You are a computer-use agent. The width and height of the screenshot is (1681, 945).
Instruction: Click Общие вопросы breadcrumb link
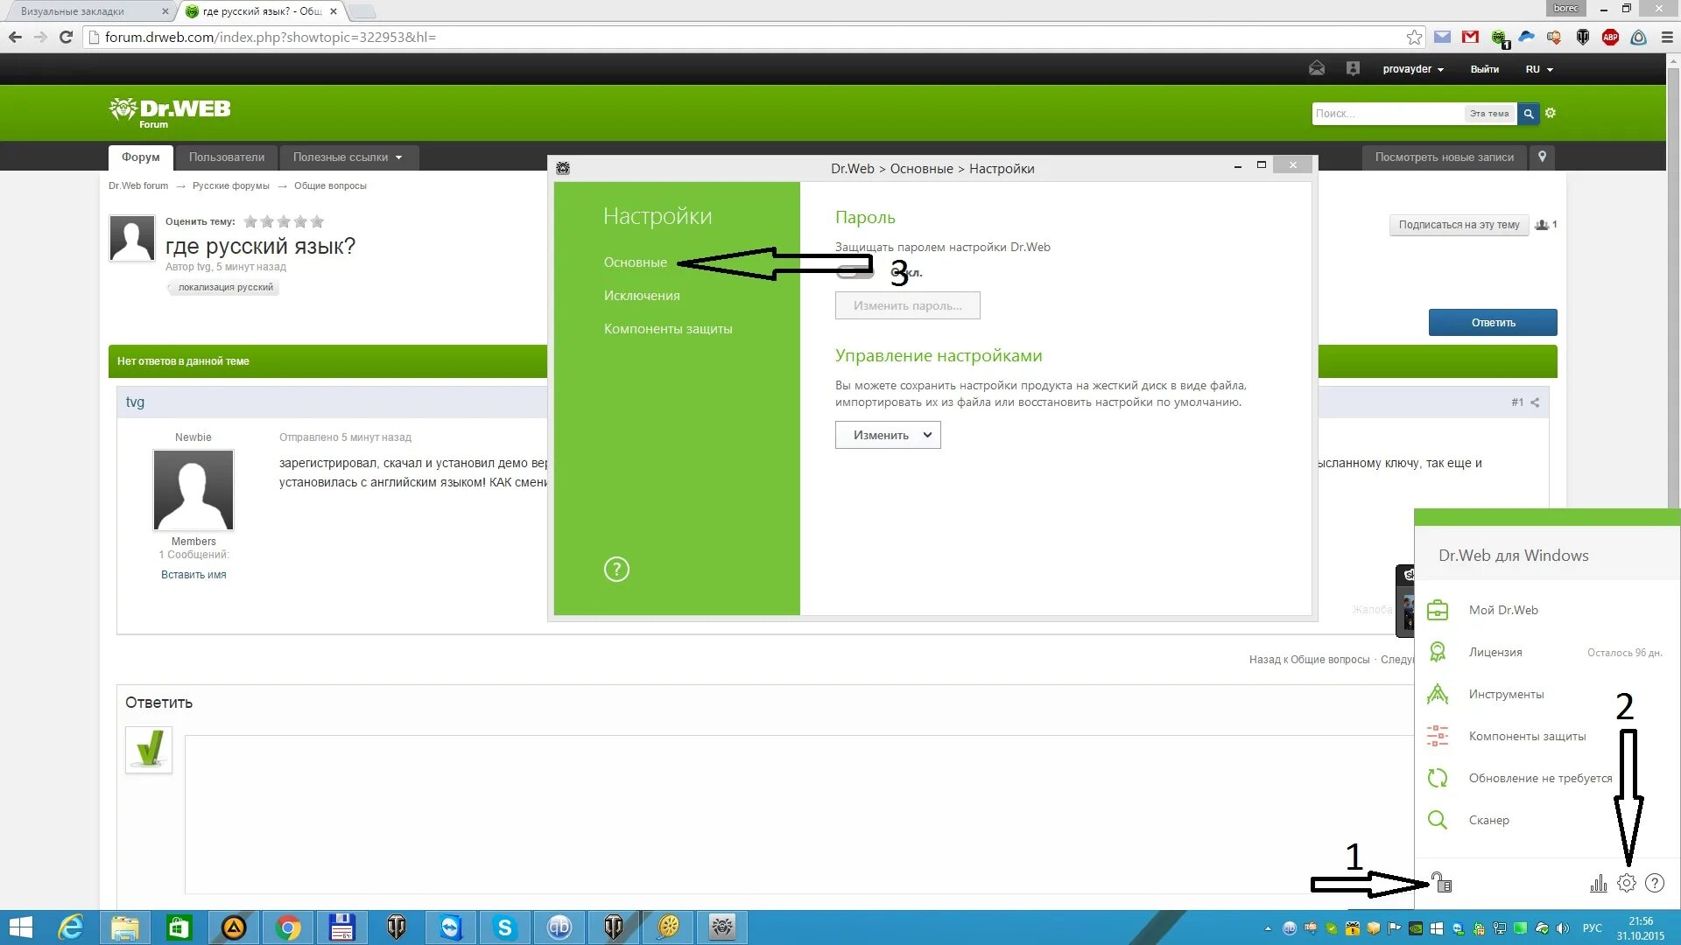pos(330,185)
